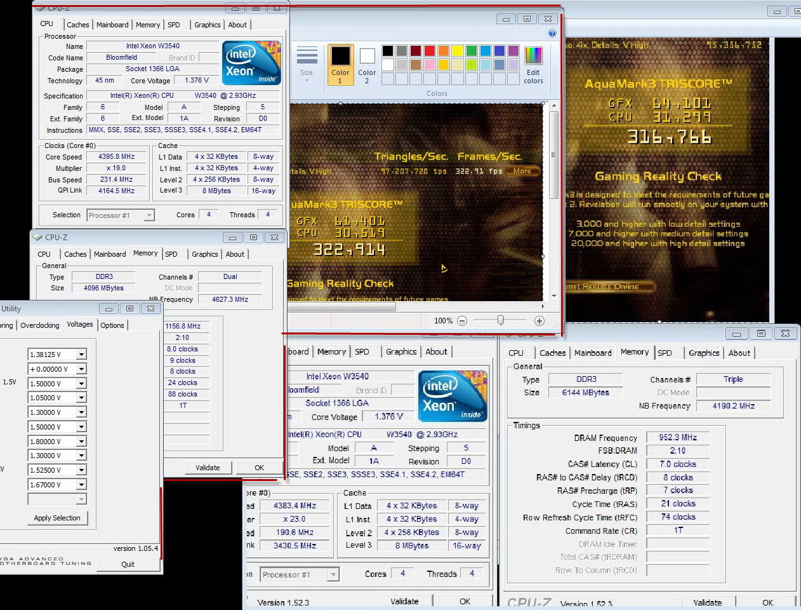Switch to CPU tab in the 4096 MBytes CPU-Z window
The height and width of the screenshot is (610, 801).
(x=44, y=254)
